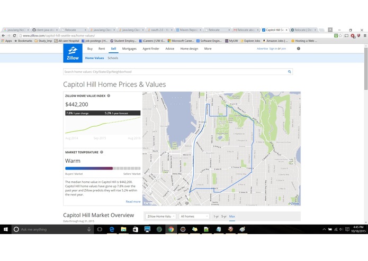Image resolution: width=368 pixels, height=261 pixels.
Task: Open the Zillow Home Value metric dropdown
Action: point(160,216)
